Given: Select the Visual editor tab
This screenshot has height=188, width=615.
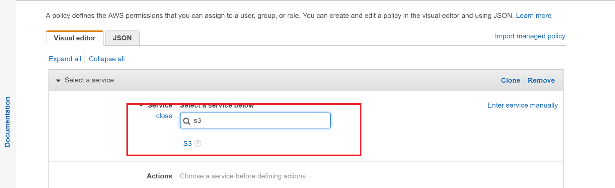Looking at the screenshot, I should (x=75, y=38).
